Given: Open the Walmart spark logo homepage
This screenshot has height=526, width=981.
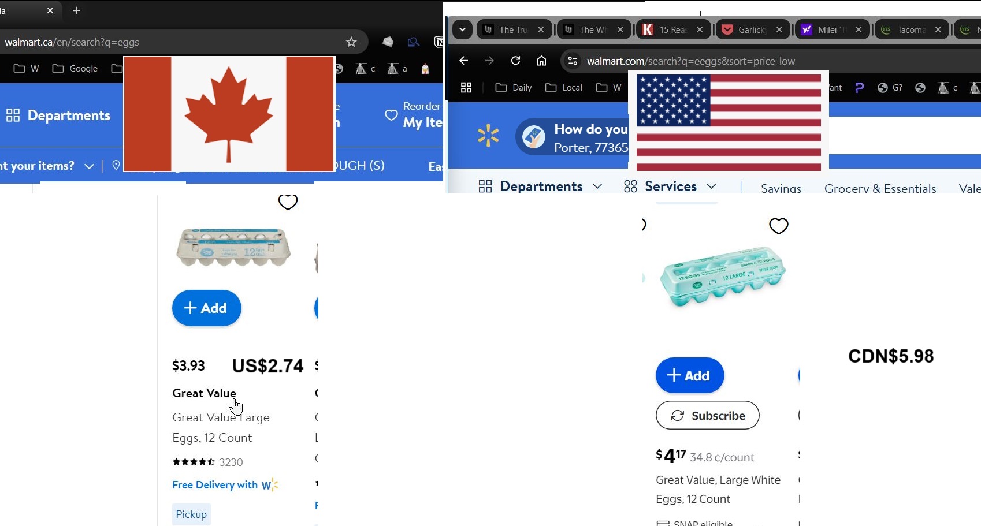Looking at the screenshot, I should 488,136.
